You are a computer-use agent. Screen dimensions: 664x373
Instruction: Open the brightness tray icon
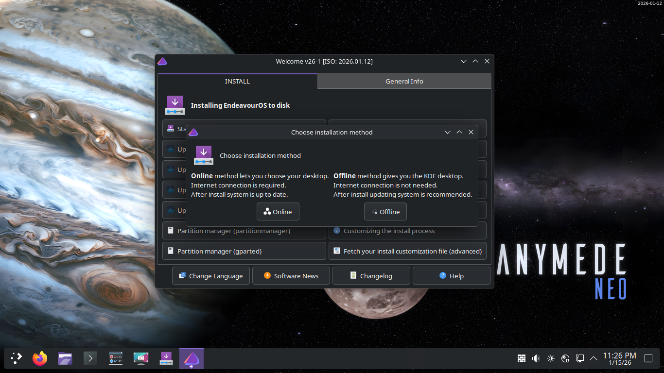(551, 358)
